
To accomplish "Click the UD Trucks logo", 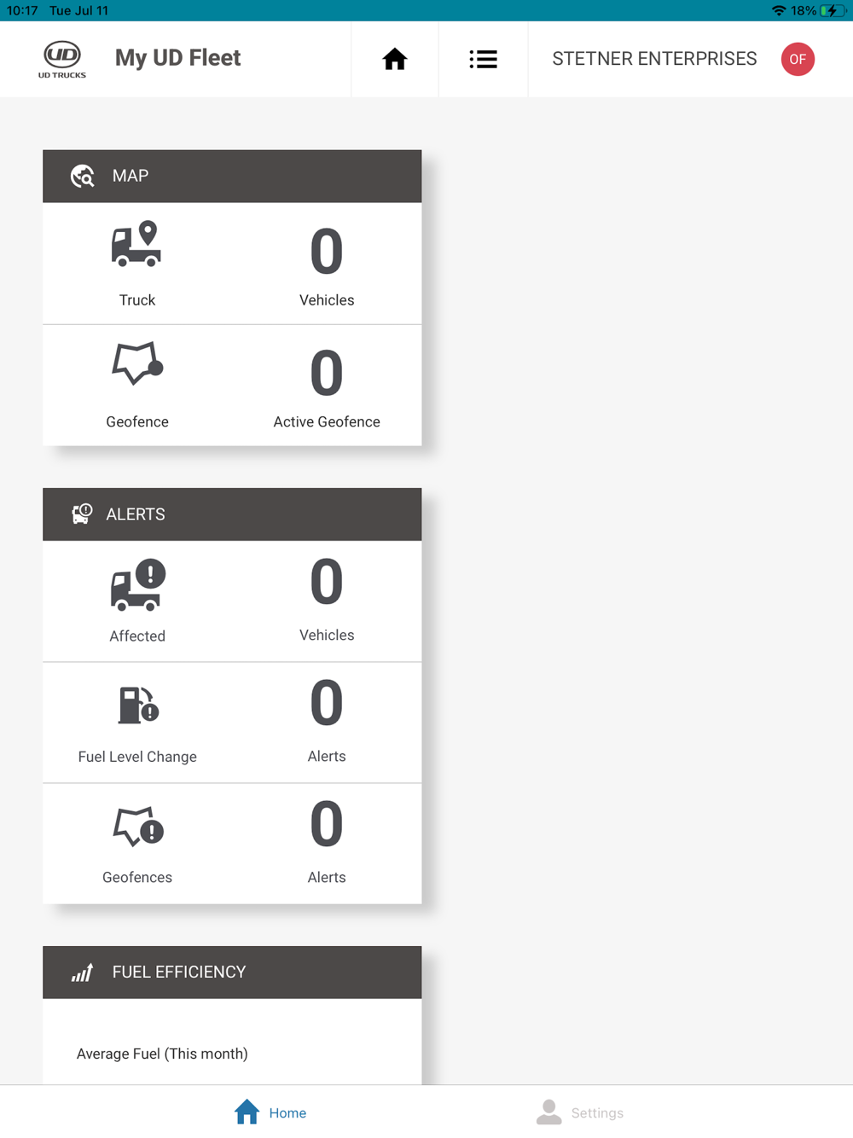I will tap(62, 59).
